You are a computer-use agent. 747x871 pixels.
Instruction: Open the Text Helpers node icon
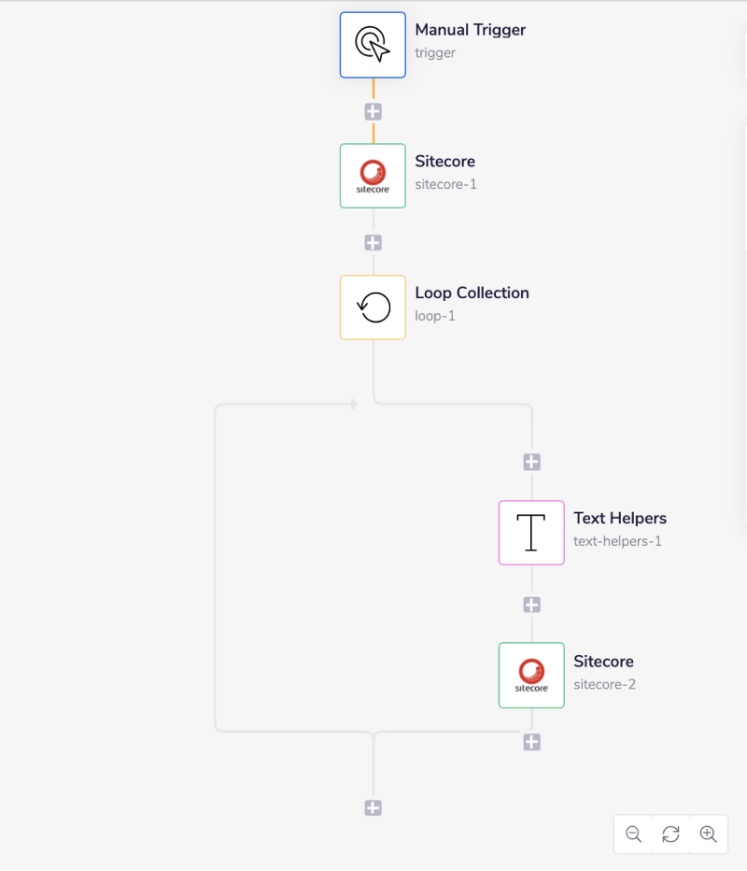531,533
